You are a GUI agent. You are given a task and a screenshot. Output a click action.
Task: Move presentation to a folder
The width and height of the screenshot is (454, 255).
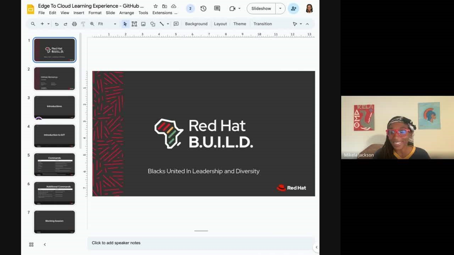(x=165, y=6)
